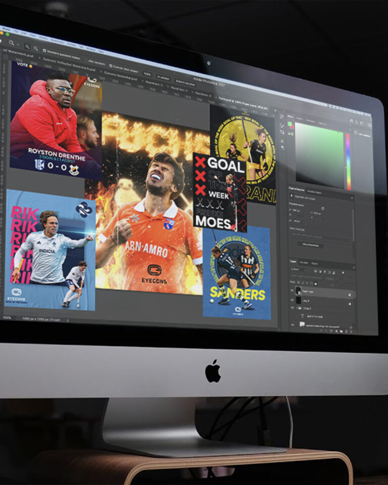Toggle the 'Zoomen door slepen' checkbox
The width and height of the screenshot is (388, 485).
pyautogui.click(x=111, y=66)
